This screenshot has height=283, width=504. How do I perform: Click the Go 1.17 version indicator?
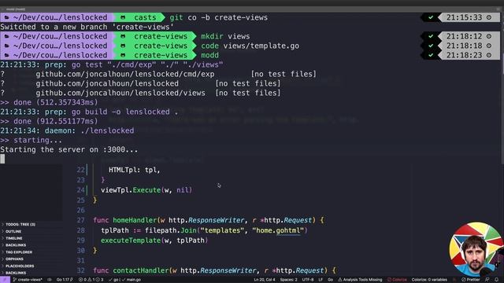(65, 280)
